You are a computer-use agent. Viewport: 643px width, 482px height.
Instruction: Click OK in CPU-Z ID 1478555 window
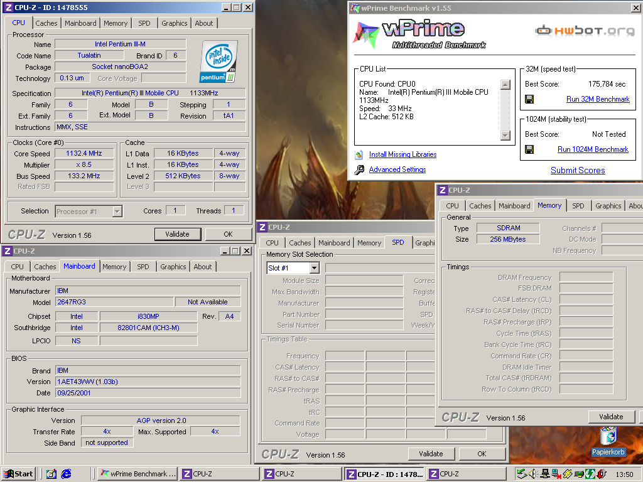(229, 234)
